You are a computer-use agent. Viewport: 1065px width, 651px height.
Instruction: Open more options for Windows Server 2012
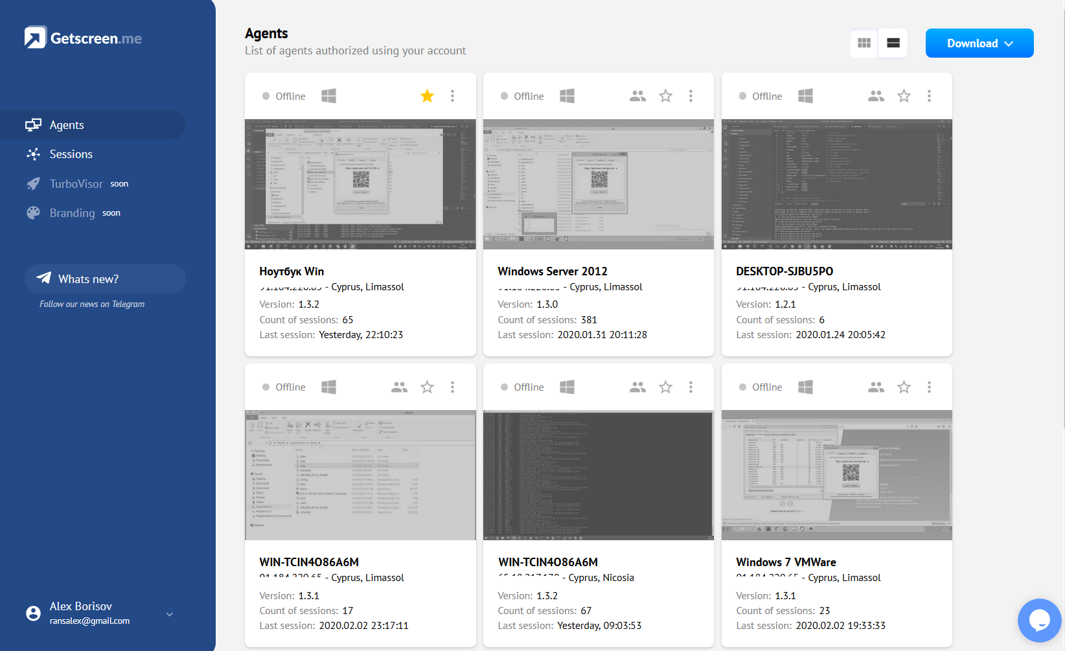click(691, 96)
